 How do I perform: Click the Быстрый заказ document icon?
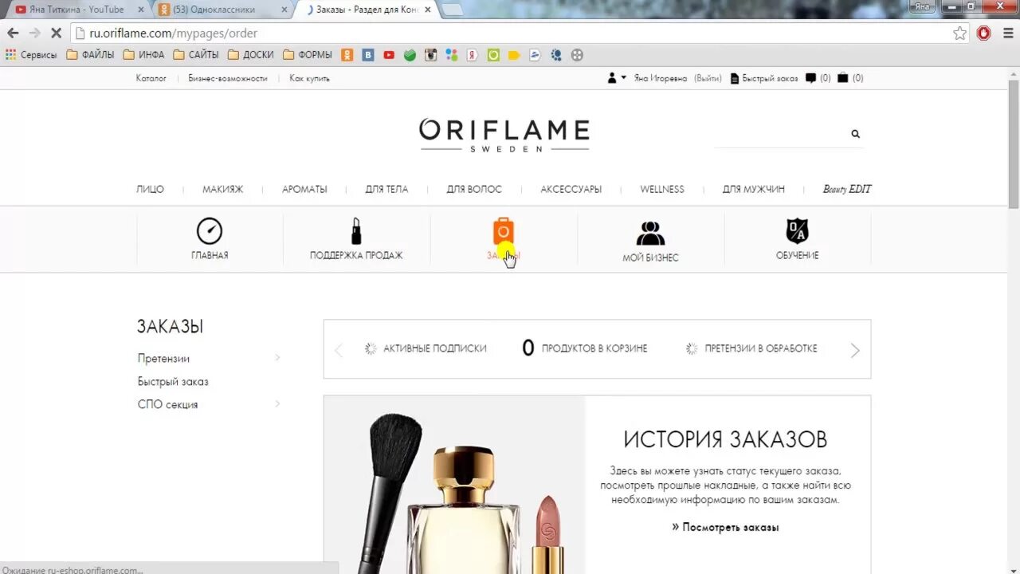tap(735, 78)
